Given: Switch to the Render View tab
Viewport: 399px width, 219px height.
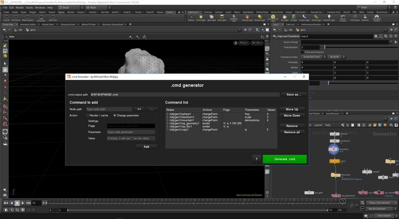Looking at the screenshot, I should tap(48, 25).
